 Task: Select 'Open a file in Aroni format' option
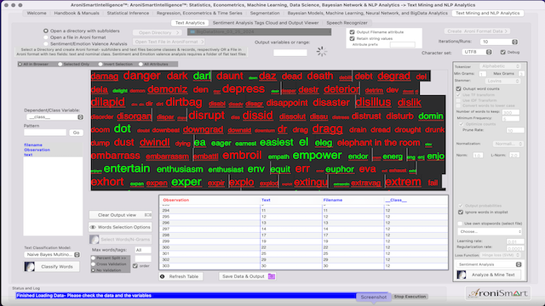46,37
